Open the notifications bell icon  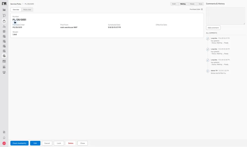[4, 138]
